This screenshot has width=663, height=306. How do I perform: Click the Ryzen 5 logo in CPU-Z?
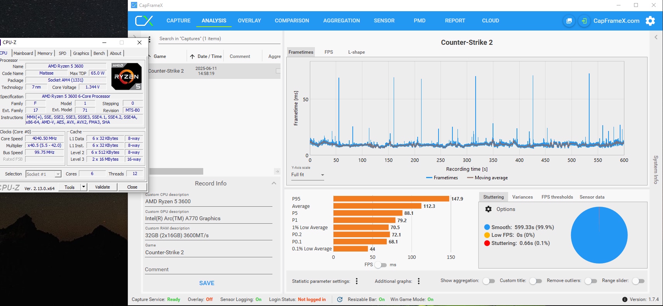click(x=126, y=76)
